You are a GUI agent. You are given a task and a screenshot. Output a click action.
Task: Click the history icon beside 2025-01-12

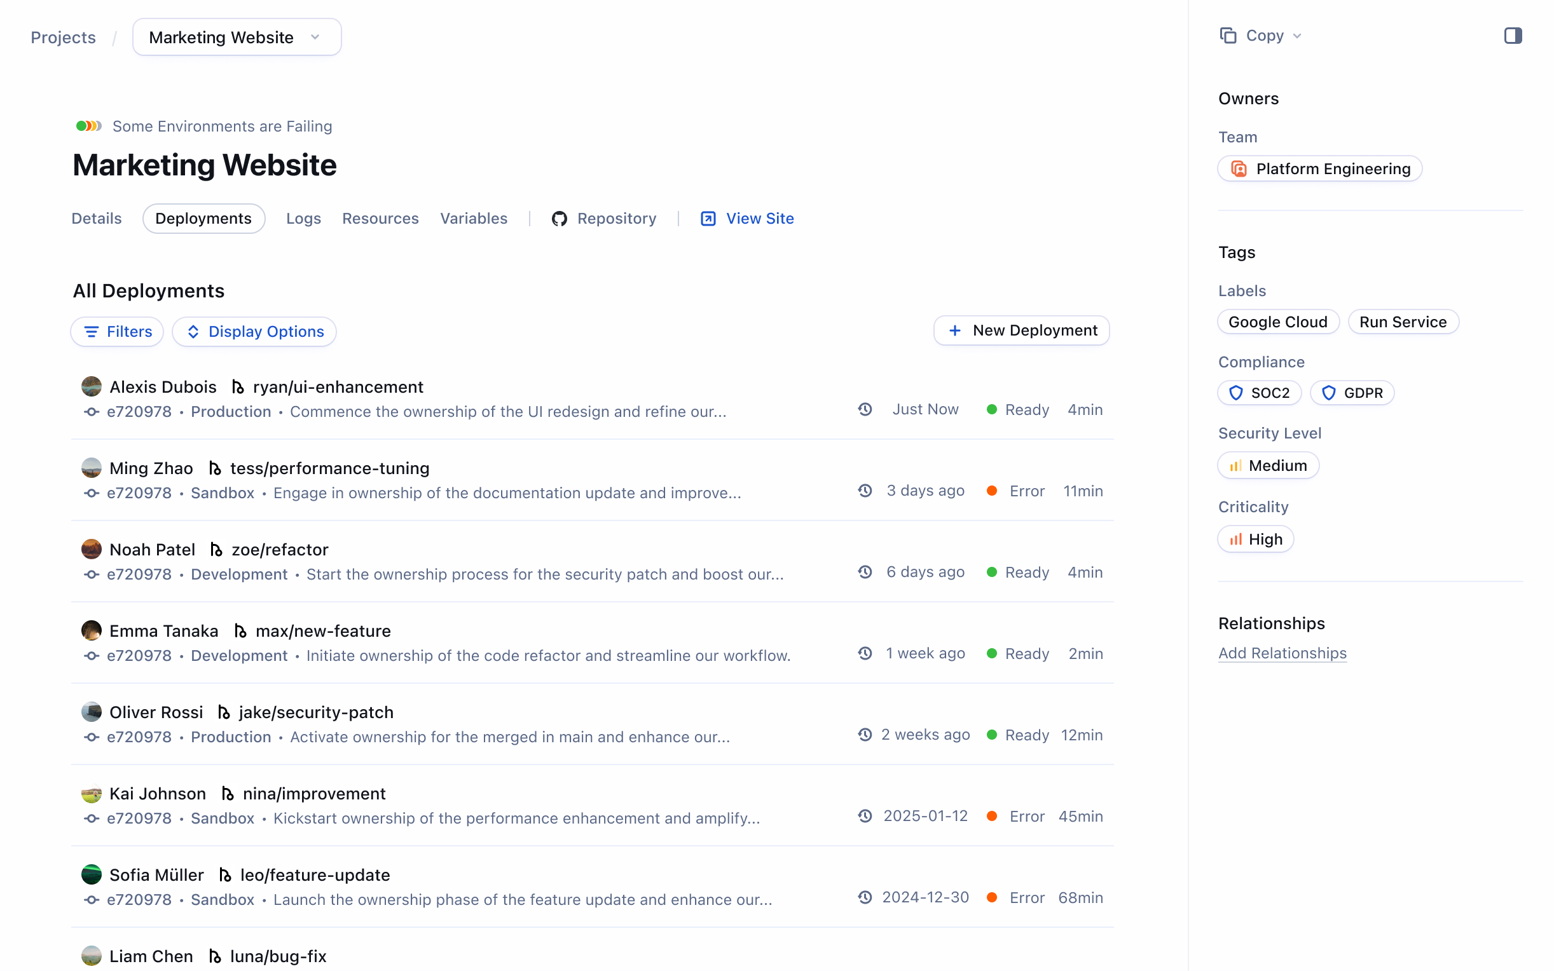[x=865, y=815]
